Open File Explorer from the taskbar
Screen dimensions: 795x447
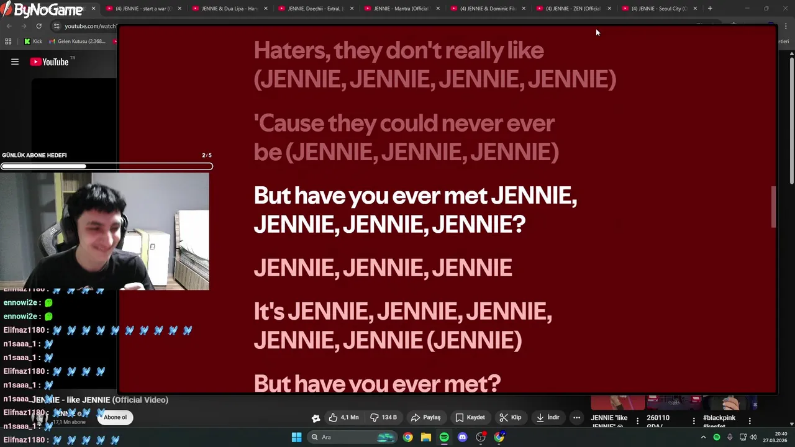pos(426,437)
